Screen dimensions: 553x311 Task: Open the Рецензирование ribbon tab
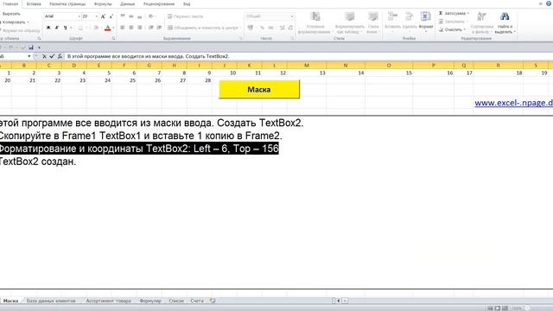[x=159, y=3]
